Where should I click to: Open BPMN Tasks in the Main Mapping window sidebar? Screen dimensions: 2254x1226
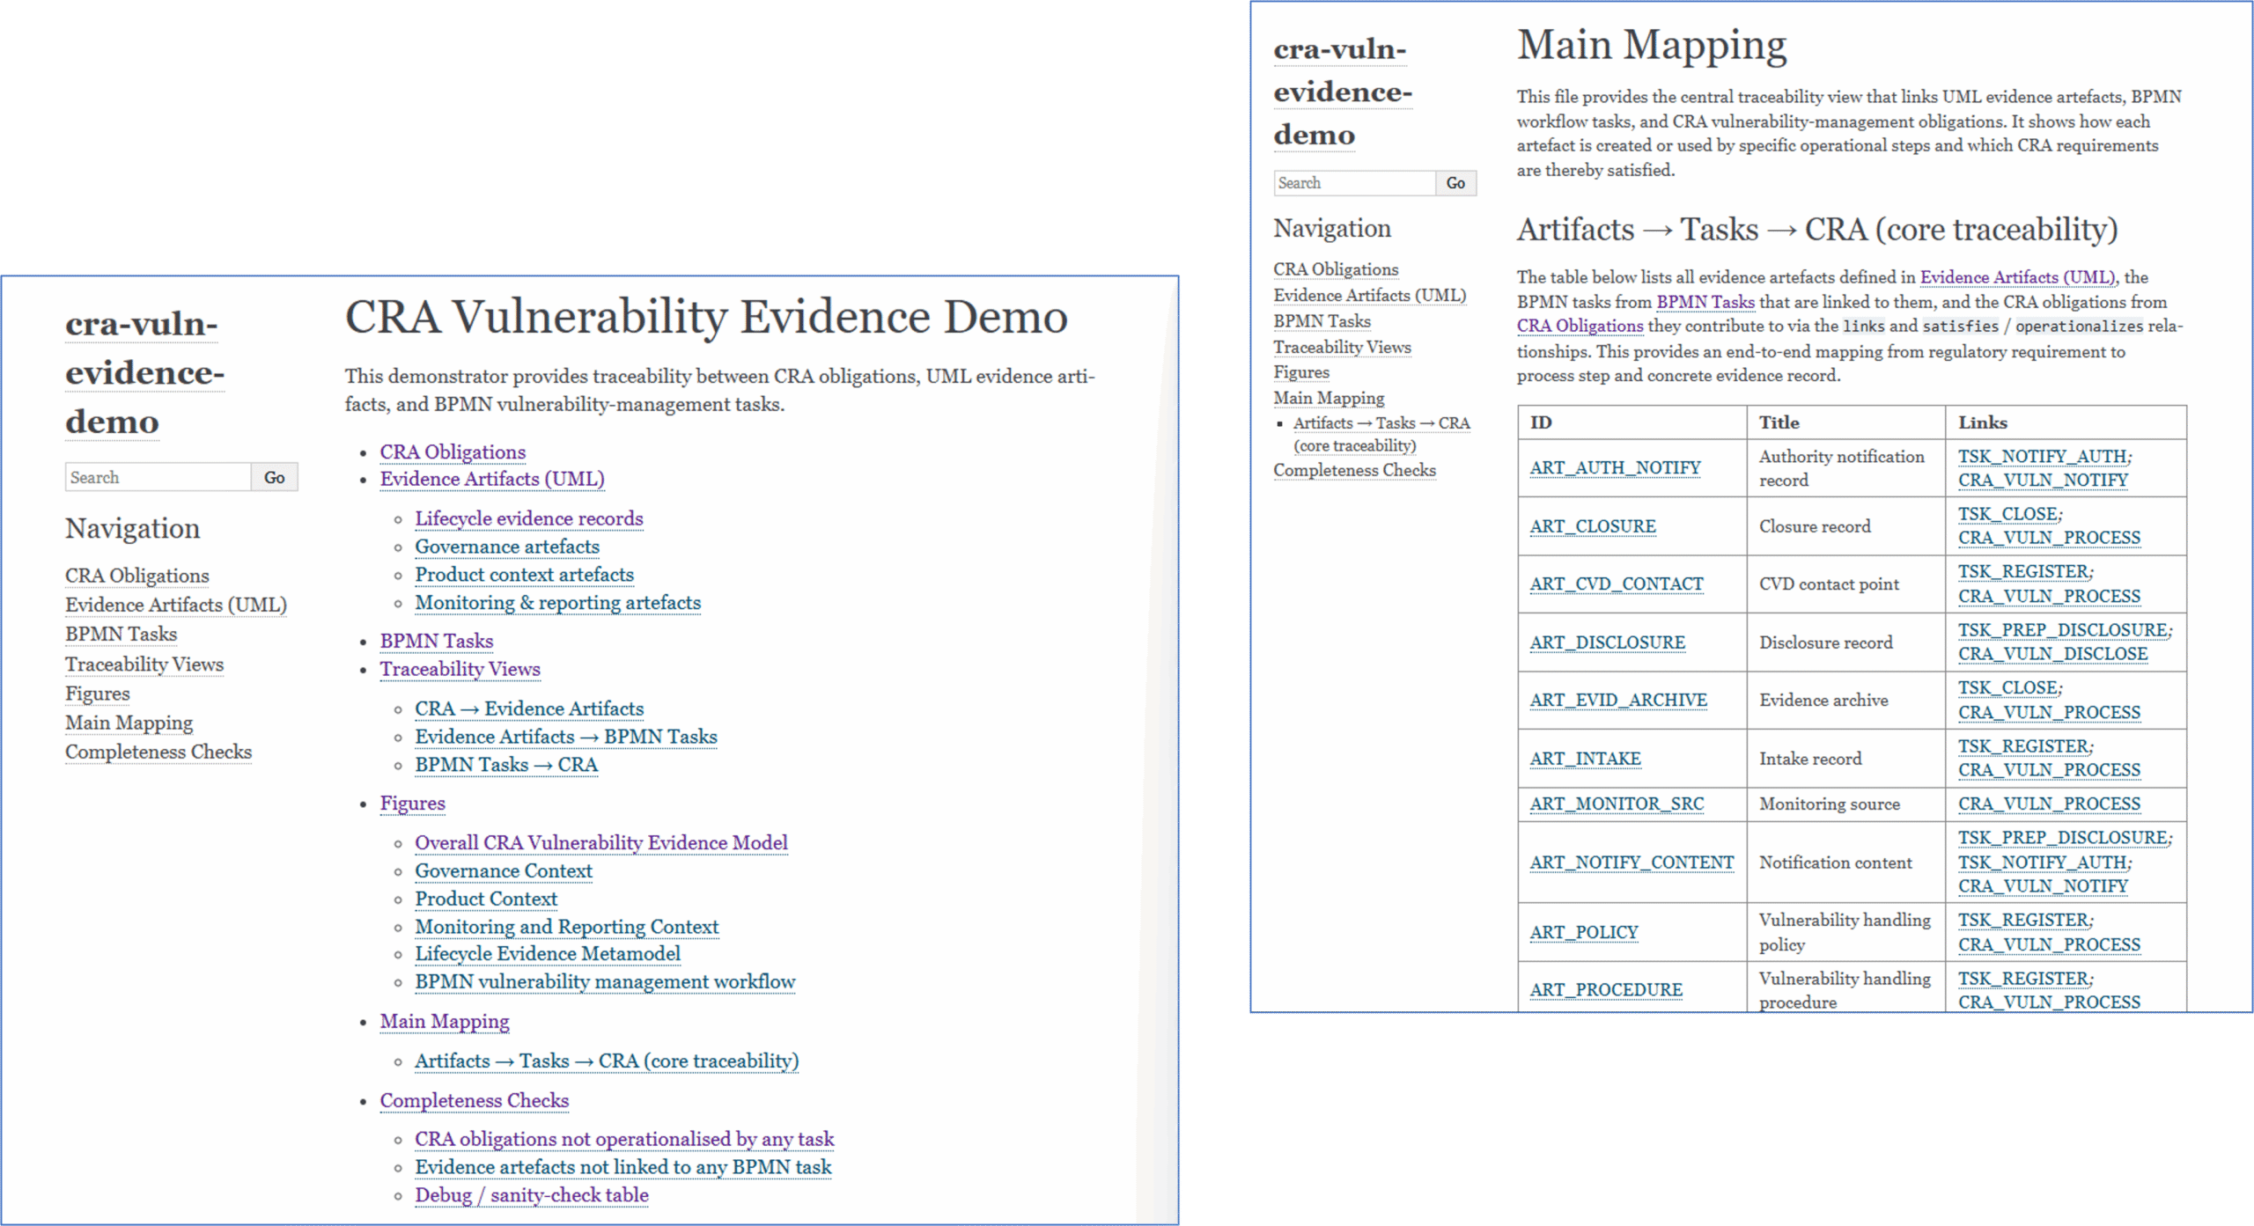(1322, 321)
